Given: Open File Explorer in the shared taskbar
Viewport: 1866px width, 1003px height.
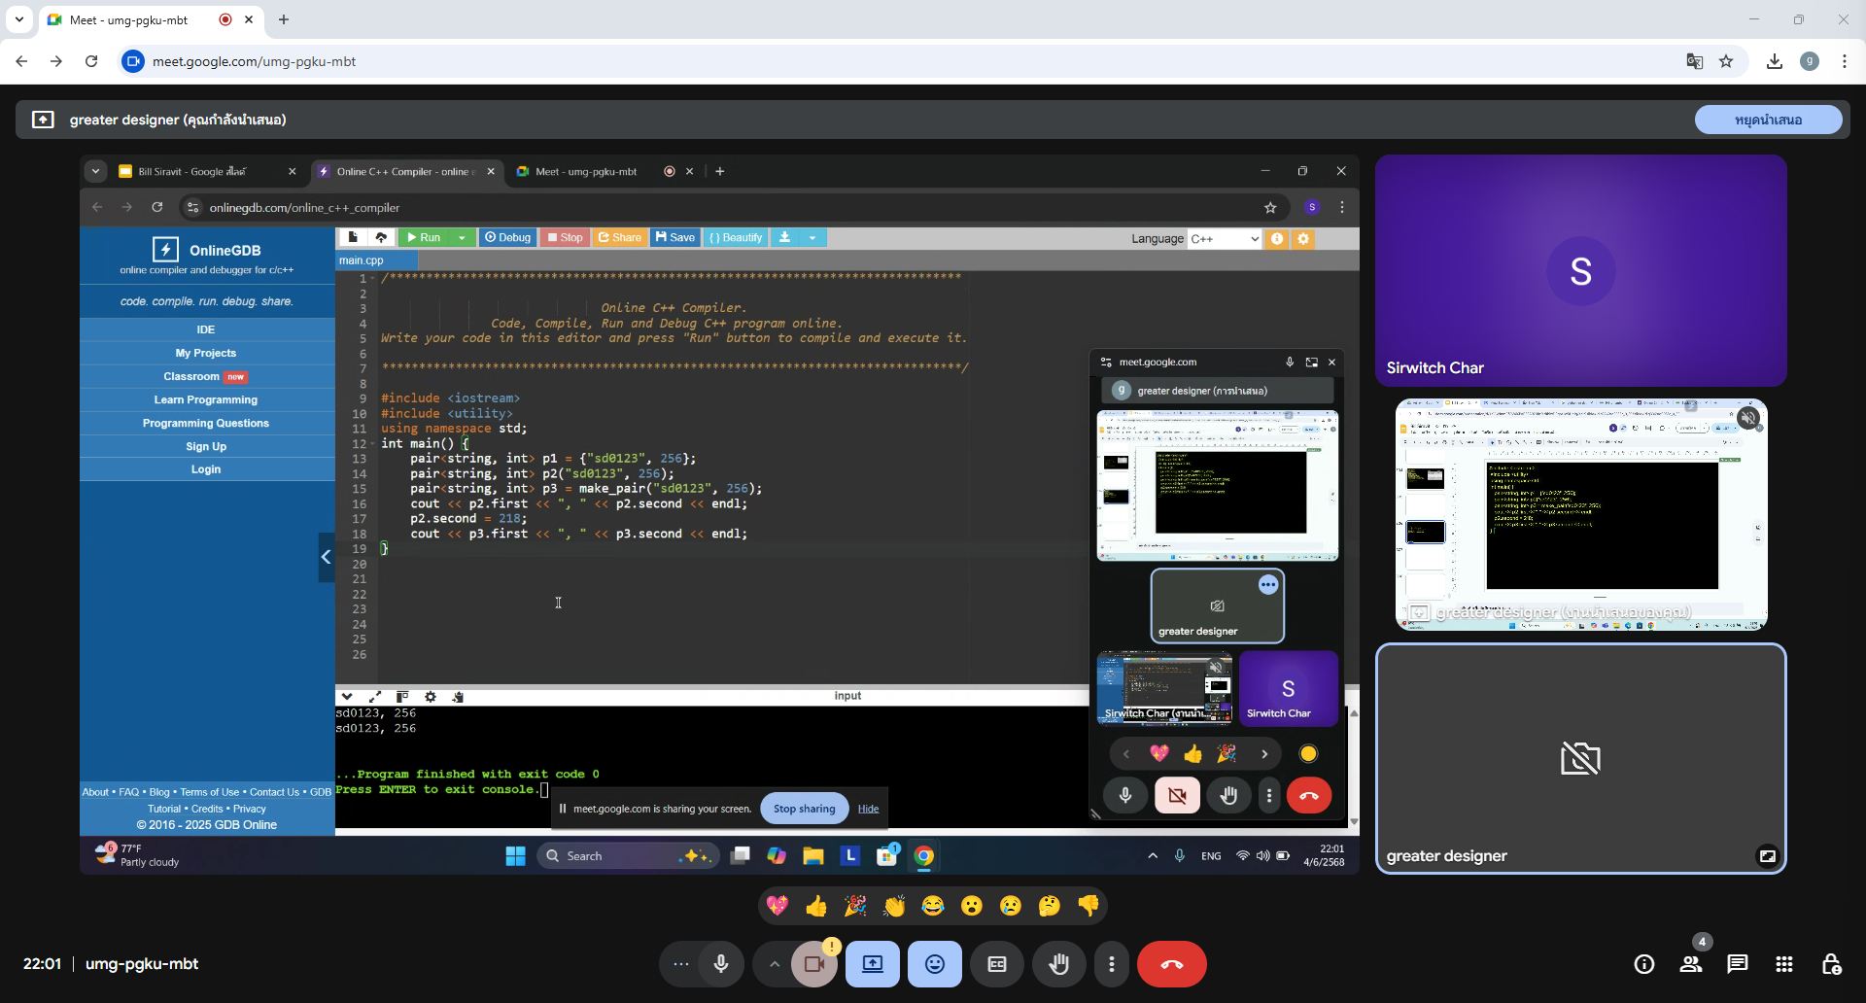Looking at the screenshot, I should pyautogui.click(x=813, y=856).
